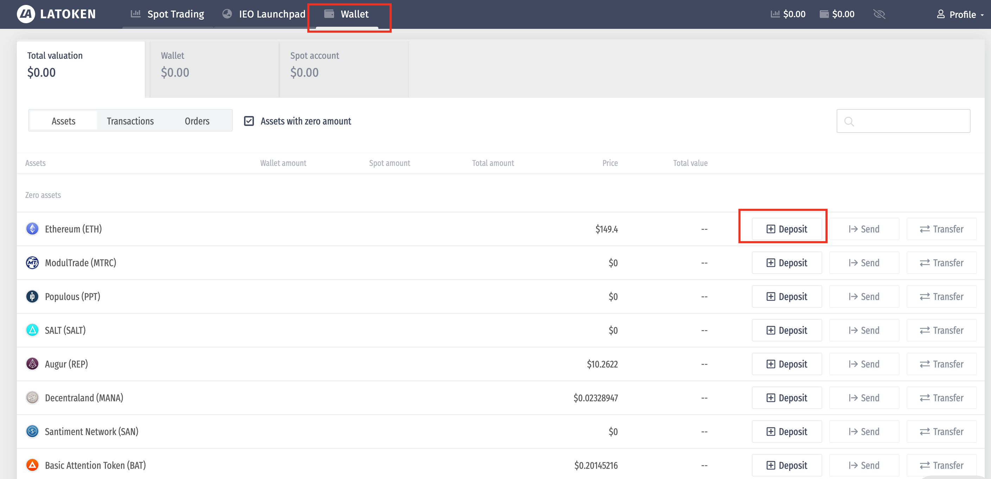Open the Spot Trading tab
Viewport: 991px width, 479px height.
coord(168,14)
